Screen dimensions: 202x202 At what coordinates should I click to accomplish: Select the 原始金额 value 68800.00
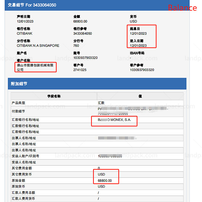pos(105,181)
